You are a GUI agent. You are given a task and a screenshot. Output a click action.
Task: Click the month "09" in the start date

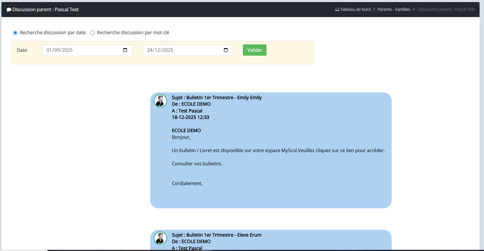[57, 50]
